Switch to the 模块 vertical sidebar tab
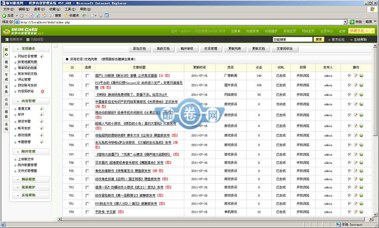 coord(6,65)
